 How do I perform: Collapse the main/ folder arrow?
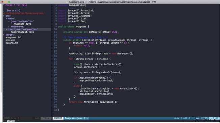click(6, 19)
